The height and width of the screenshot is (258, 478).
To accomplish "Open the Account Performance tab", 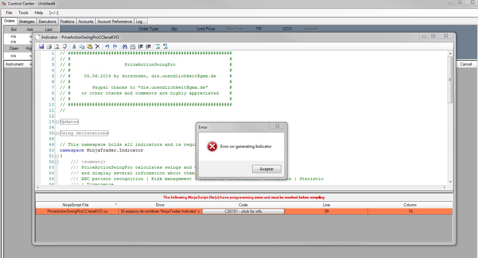I will [x=115, y=21].
